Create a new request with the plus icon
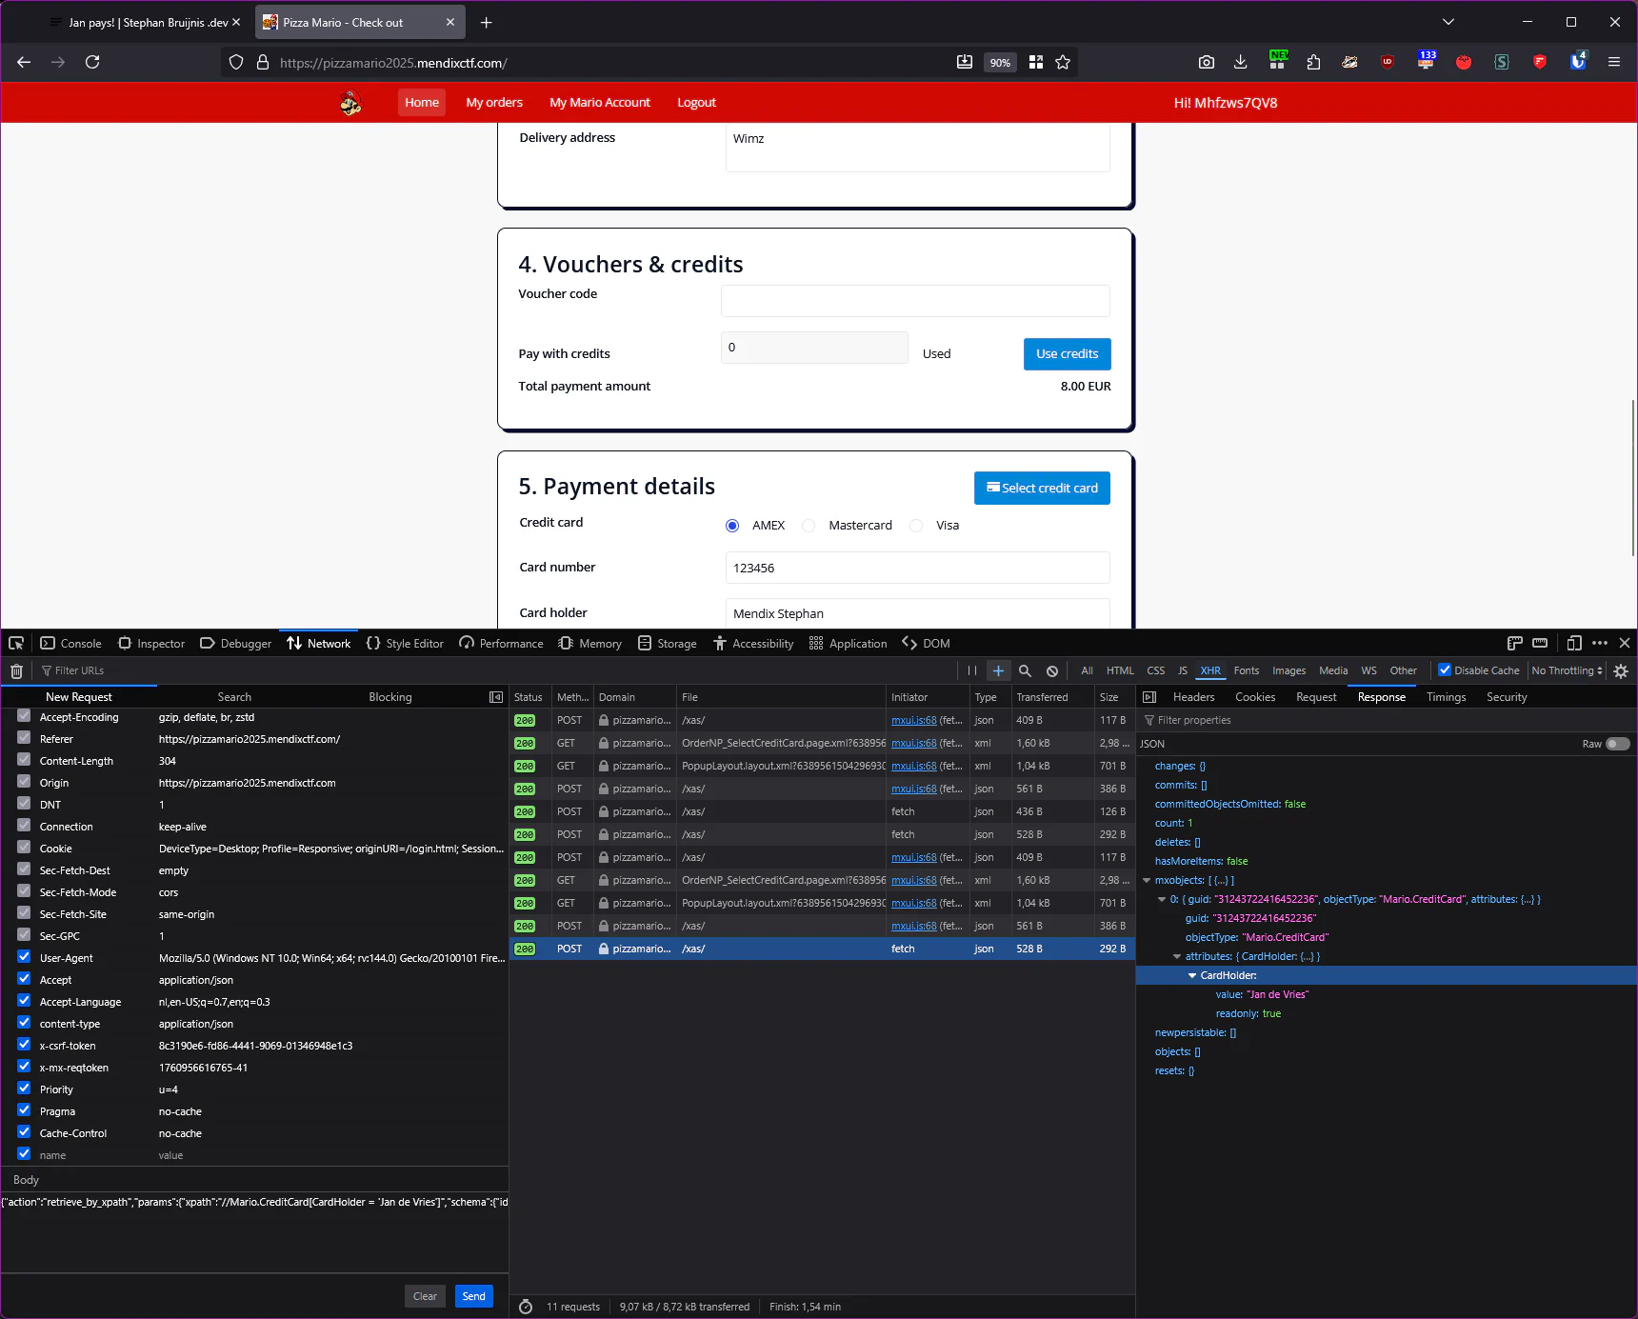1638x1319 pixels. (x=997, y=670)
